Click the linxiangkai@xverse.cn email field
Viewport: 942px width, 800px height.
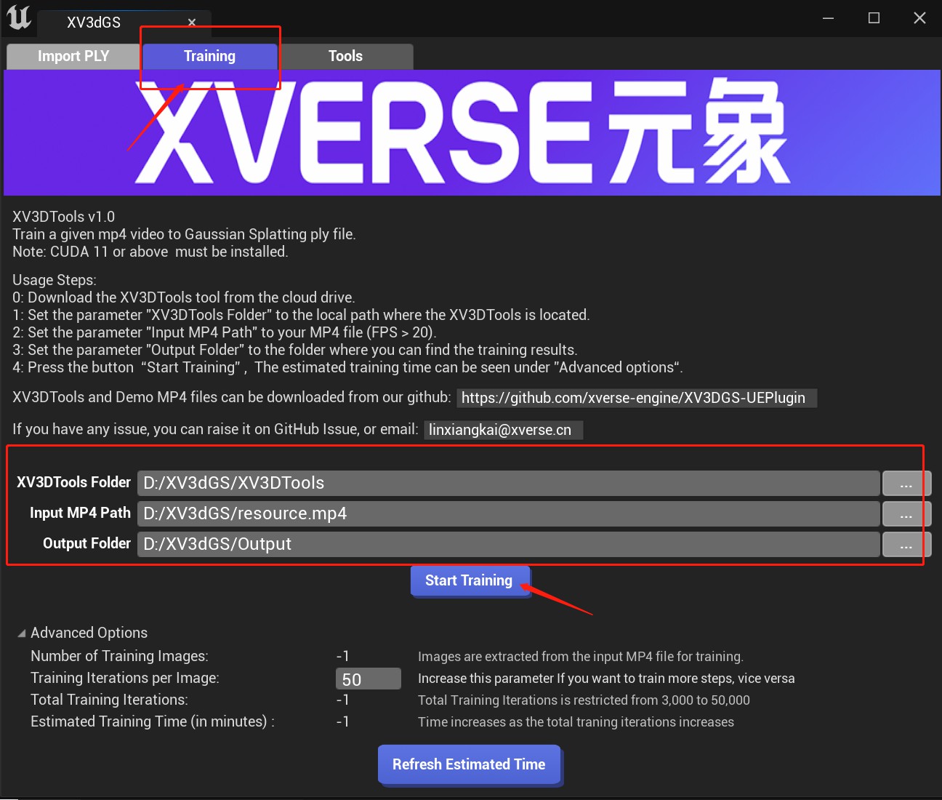[503, 430]
